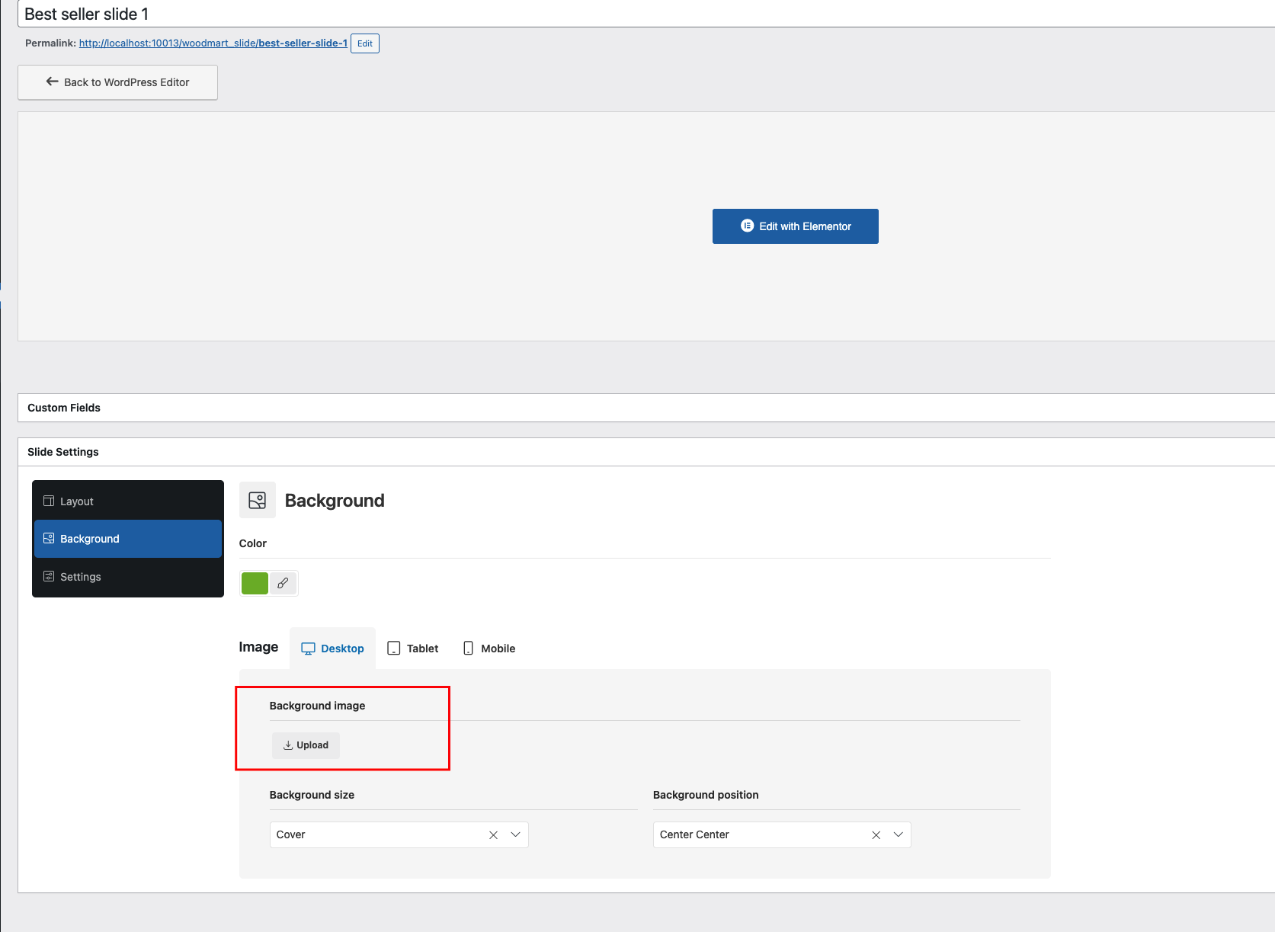This screenshot has height=932, width=1275.
Task: Click Back to WordPress Editor button
Action: click(x=118, y=82)
